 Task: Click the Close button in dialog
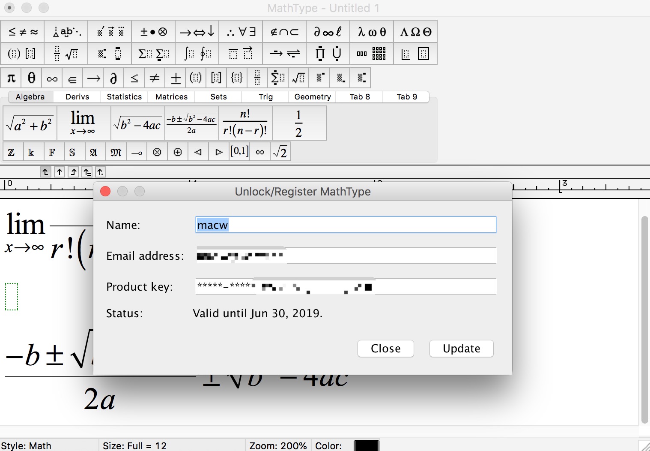tap(386, 349)
